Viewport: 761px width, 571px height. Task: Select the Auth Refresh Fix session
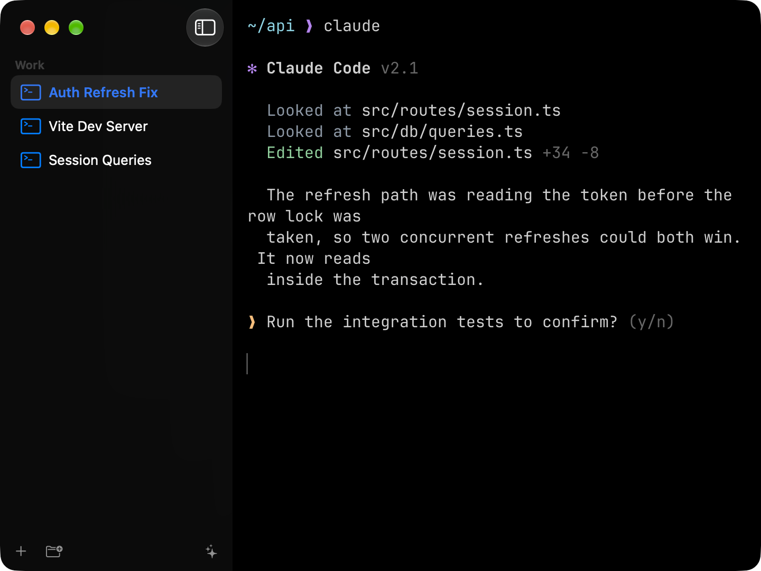click(116, 92)
